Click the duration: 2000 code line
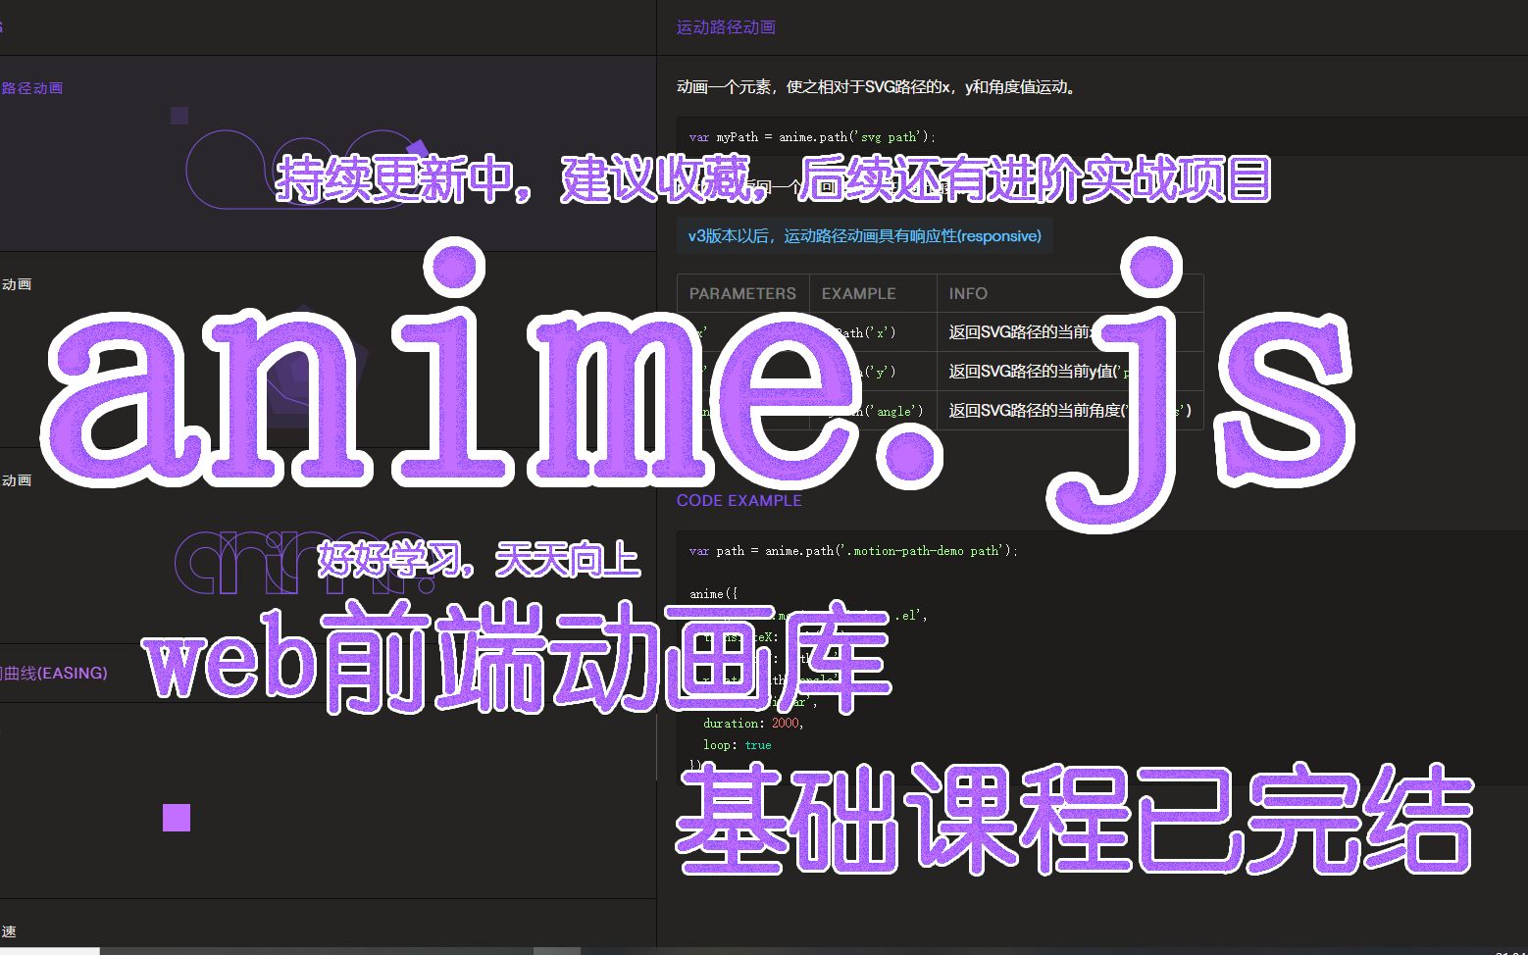Screen dimensions: 1528x955 [x=753, y=724]
